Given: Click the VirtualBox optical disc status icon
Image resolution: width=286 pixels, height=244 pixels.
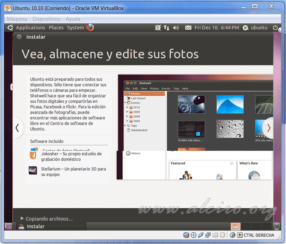Looking at the screenshot, I should pyautogui.click(x=194, y=235).
